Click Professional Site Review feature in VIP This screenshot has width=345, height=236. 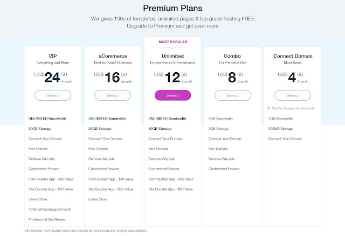pos(47,219)
